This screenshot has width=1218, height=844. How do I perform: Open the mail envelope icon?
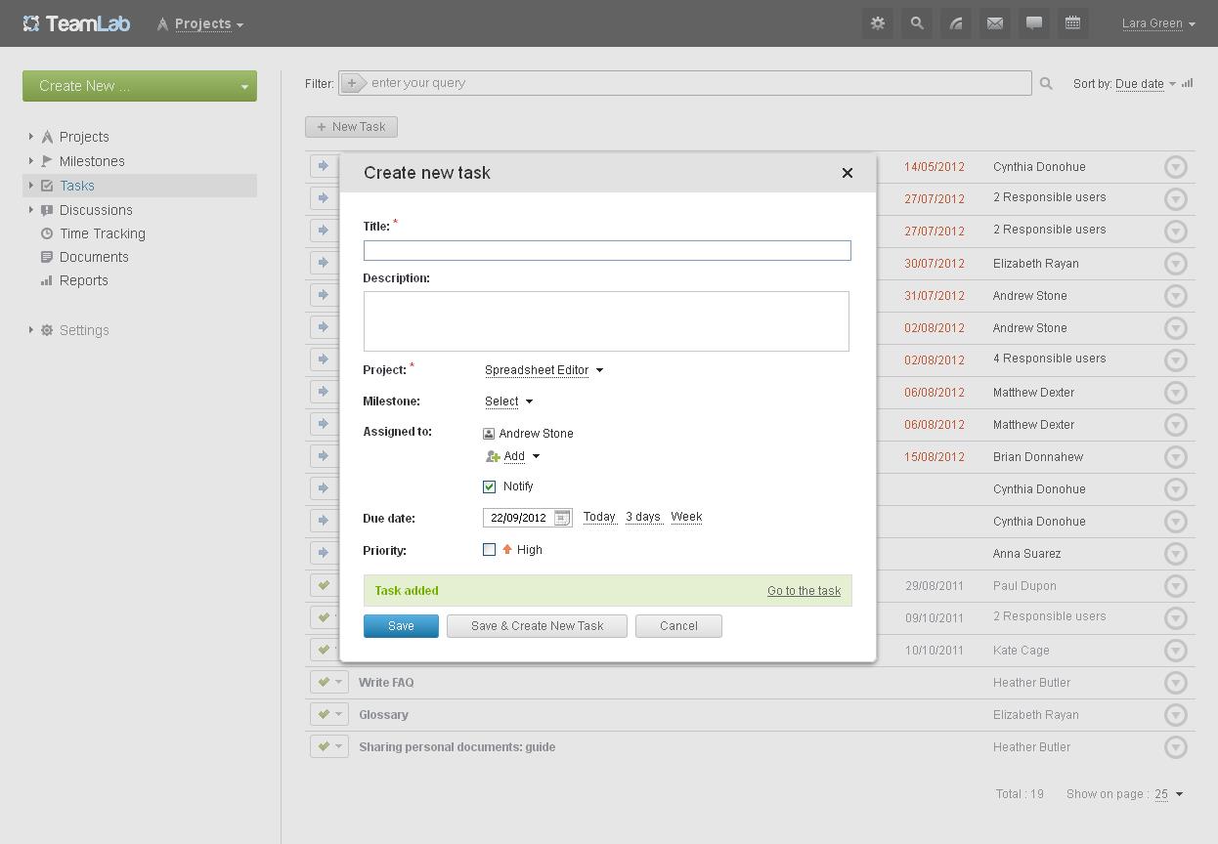995,23
